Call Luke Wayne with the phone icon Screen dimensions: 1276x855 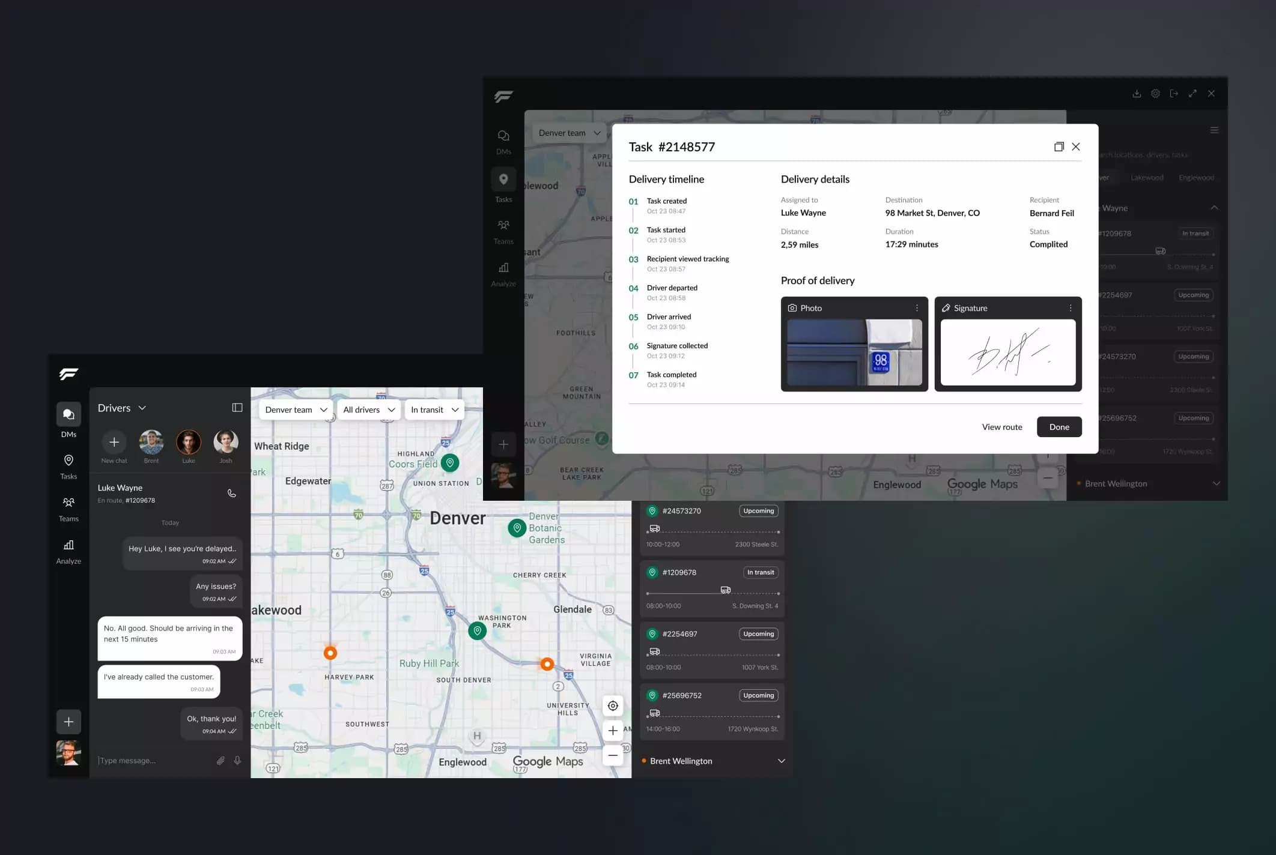[x=231, y=494]
